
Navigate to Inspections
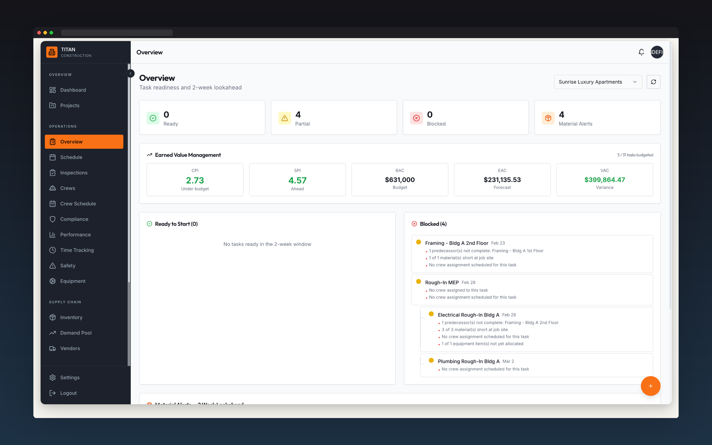click(84, 173)
